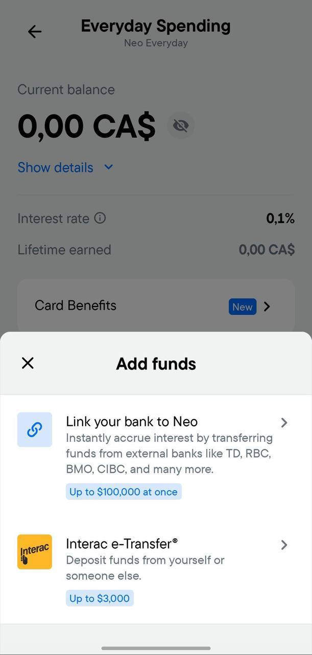The height and width of the screenshot is (655, 312).
Task: Tap Card Benefits row label
Action: pyautogui.click(x=76, y=305)
